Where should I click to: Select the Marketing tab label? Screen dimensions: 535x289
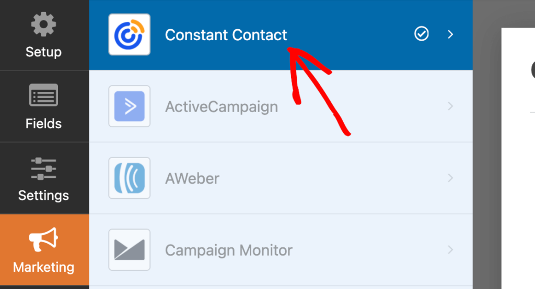43,268
